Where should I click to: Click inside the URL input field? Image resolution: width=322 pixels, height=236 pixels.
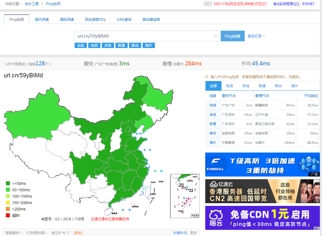pos(147,36)
